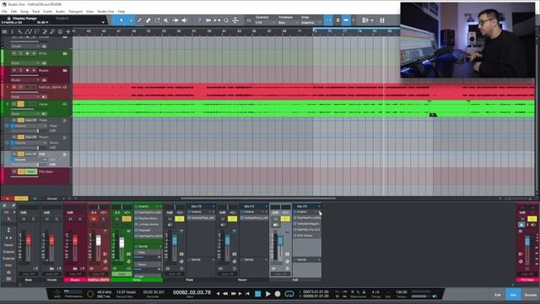Click the narrow/wide channel arrows icon in mixer
The height and width of the screenshot is (304, 540).
[x=8, y=238]
